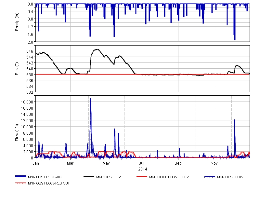The height and width of the screenshot is (204, 260).
Task: Click the MNR OBS PRECIP-INC legend label
Action: 45,177
